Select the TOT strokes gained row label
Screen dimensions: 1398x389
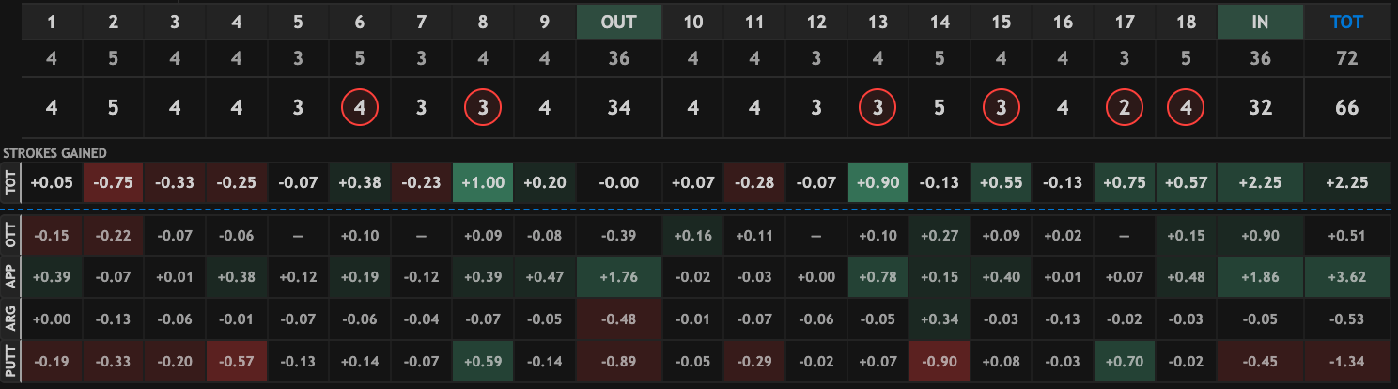pos(9,183)
